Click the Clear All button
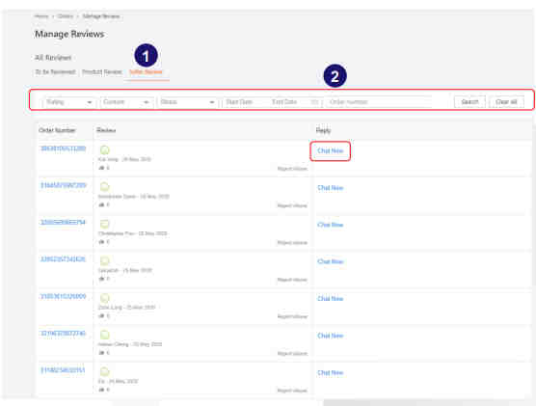This screenshot has width=536, height=406. pos(506,102)
